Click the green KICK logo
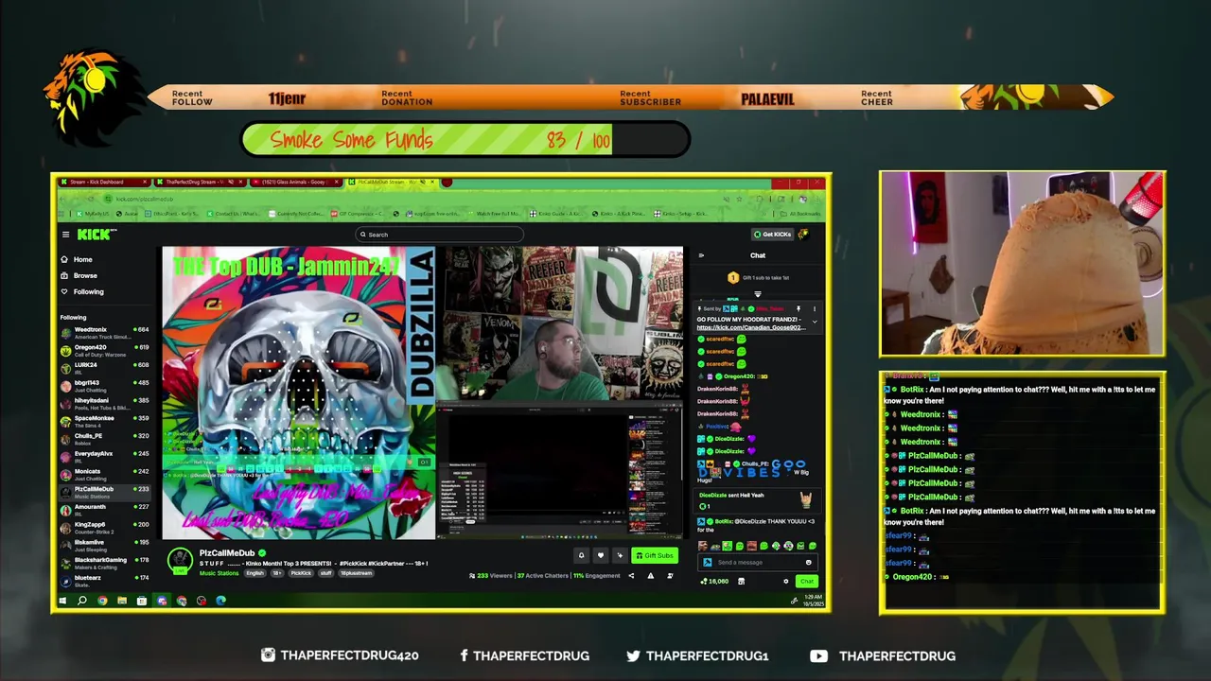Viewport: 1211px width, 681px height. pyautogui.click(x=96, y=235)
